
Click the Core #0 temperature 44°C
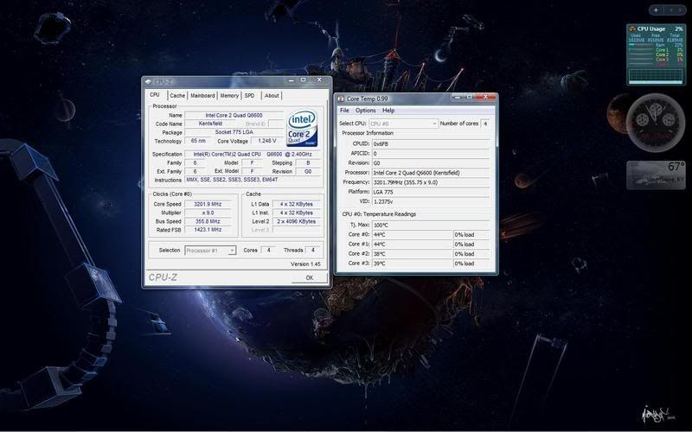(412, 234)
